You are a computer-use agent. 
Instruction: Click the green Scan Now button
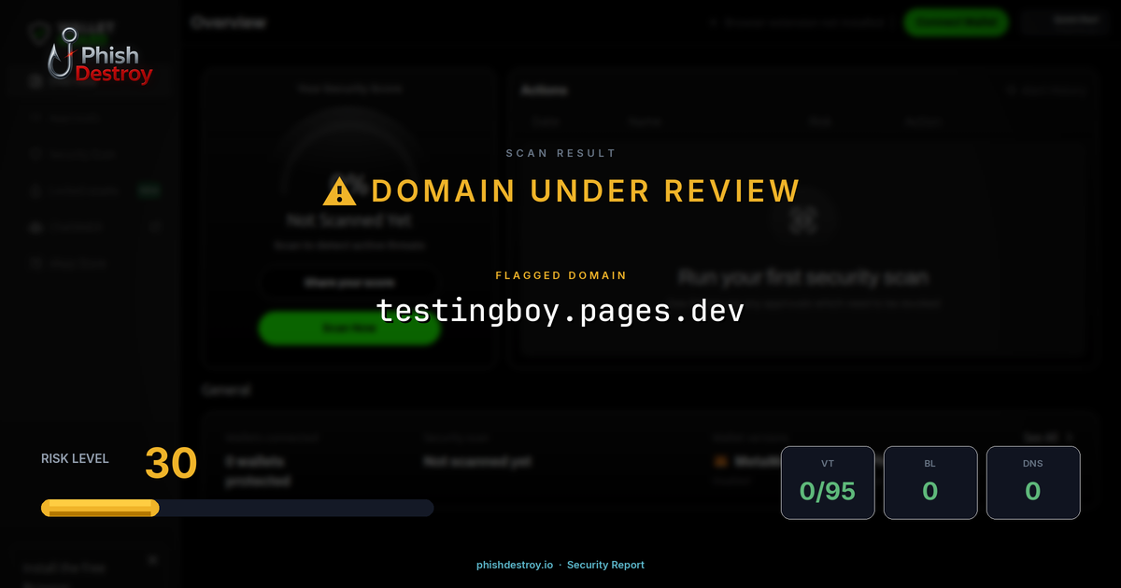[x=348, y=329]
